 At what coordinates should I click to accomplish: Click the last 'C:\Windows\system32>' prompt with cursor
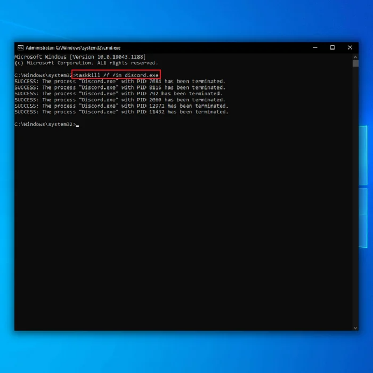click(x=47, y=124)
